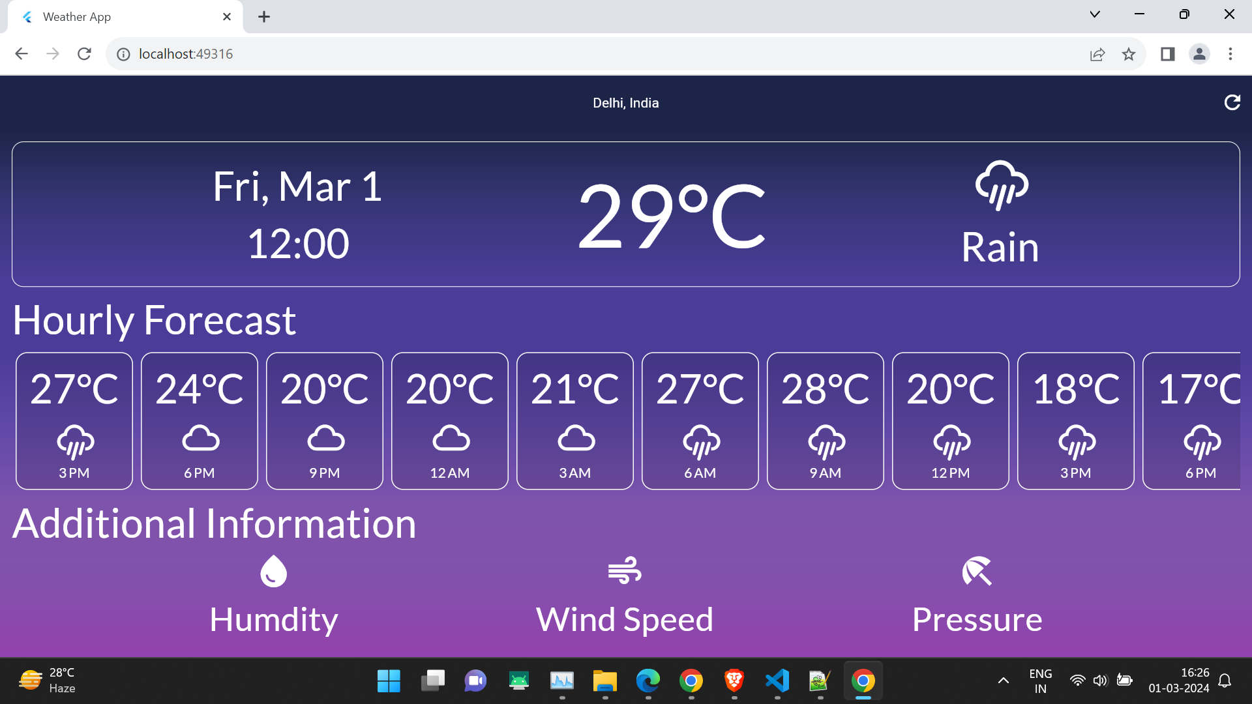The width and height of the screenshot is (1252, 704).
Task: Click the weather app refresh icon
Action: (1232, 102)
